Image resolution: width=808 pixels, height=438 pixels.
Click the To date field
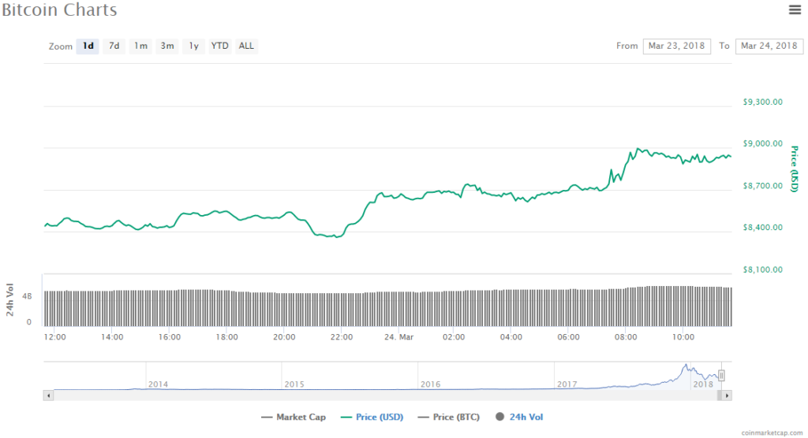click(x=769, y=46)
